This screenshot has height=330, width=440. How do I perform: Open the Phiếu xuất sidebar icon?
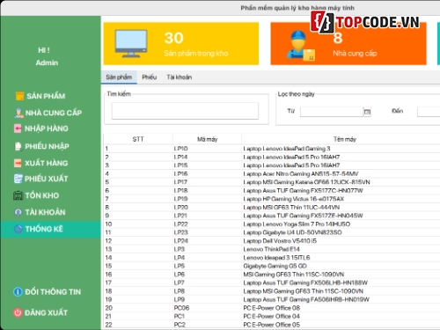tap(18, 179)
